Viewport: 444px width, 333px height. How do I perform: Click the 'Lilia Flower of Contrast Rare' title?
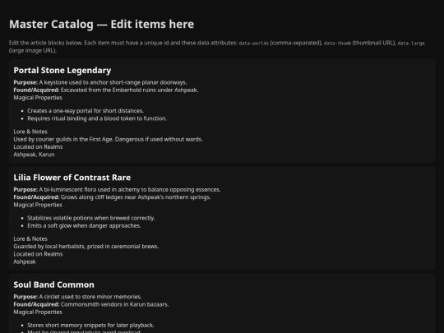tap(72, 178)
